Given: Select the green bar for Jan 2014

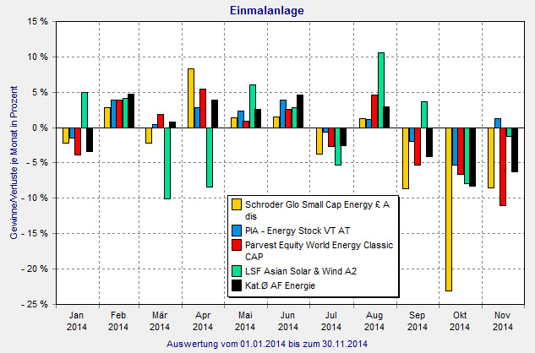Looking at the screenshot, I should click(x=84, y=110).
